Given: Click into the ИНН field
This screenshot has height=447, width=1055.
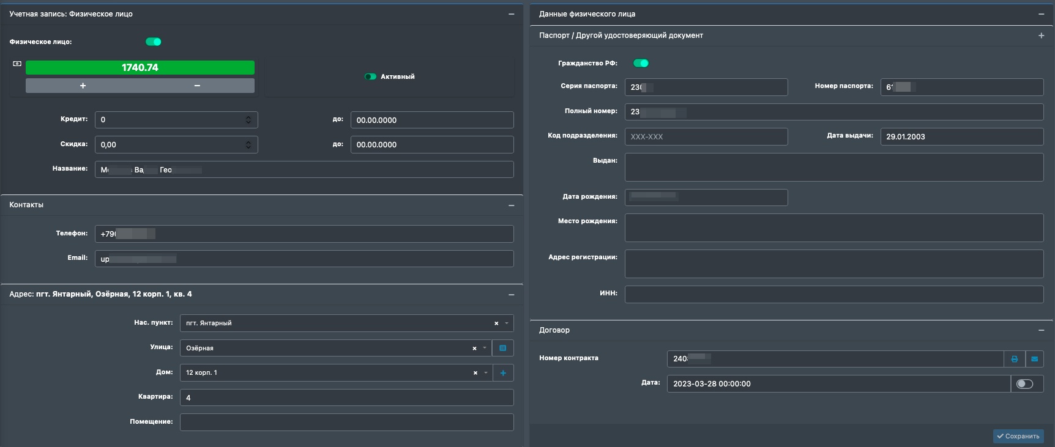Looking at the screenshot, I should pyautogui.click(x=834, y=294).
